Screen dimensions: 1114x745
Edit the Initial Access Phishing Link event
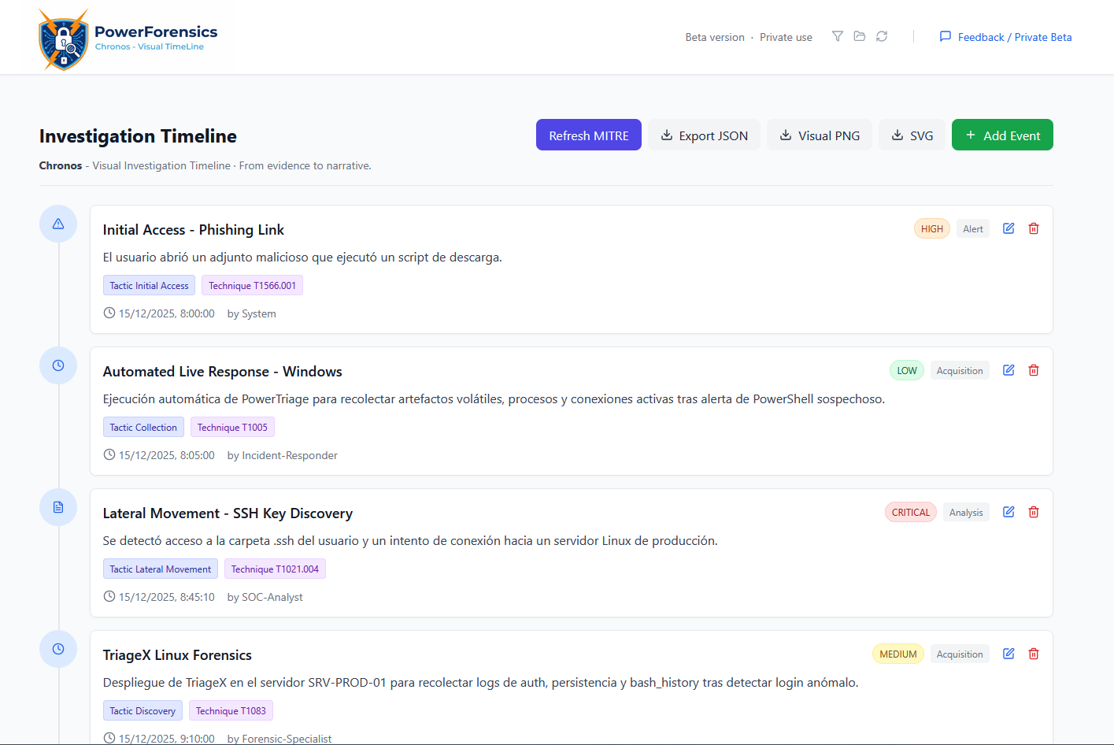click(x=1009, y=228)
